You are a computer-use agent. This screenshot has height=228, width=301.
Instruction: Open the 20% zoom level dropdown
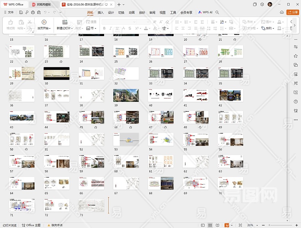252,225
